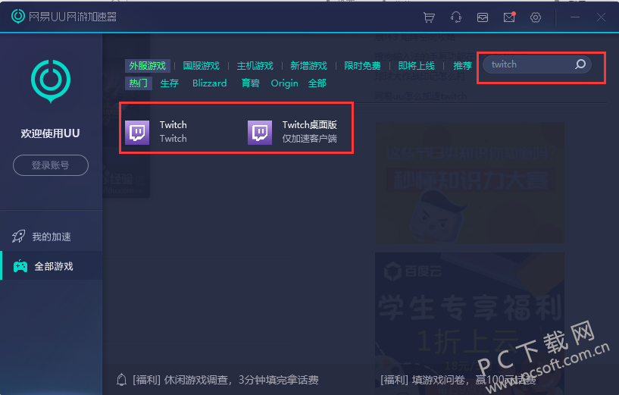This screenshot has width=619, height=395.
Task: Open 全部游戏 in the sidebar
Action: point(53,266)
